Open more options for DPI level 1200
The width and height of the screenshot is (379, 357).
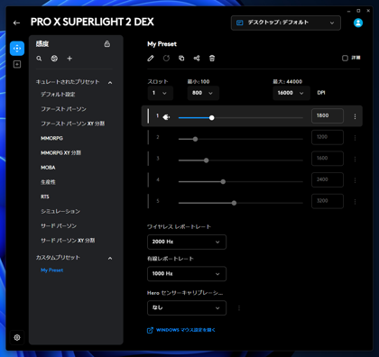tap(355, 138)
